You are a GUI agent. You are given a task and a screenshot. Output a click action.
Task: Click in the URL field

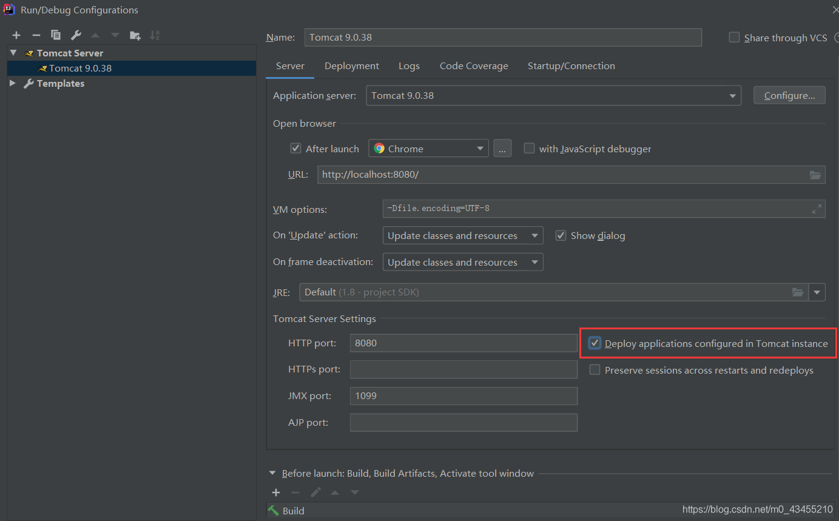point(571,175)
